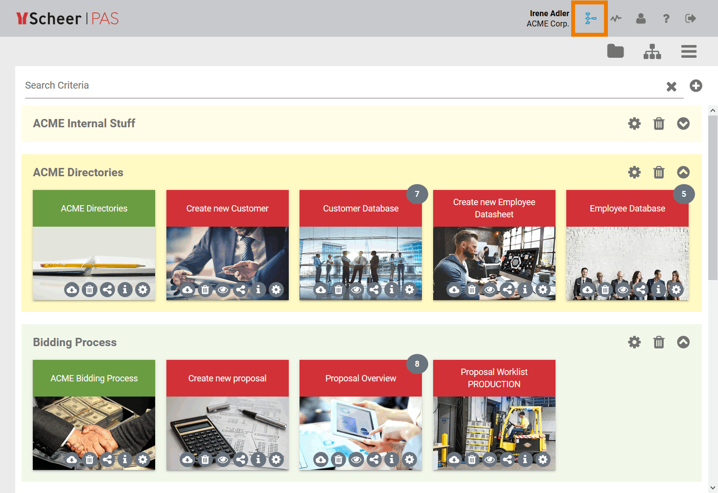Clear the search criteria with the X

pos(672,87)
